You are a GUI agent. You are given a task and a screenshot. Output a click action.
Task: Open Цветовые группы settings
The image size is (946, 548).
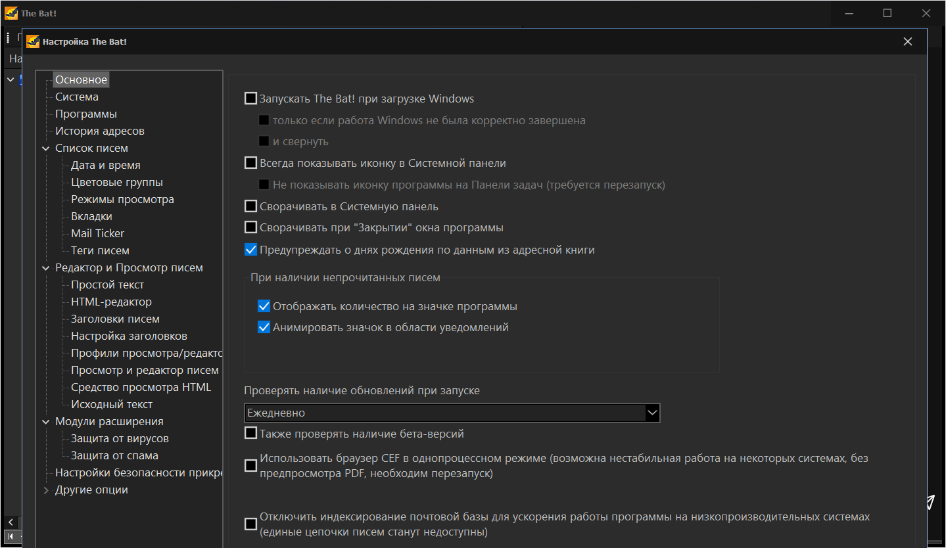pyautogui.click(x=117, y=182)
